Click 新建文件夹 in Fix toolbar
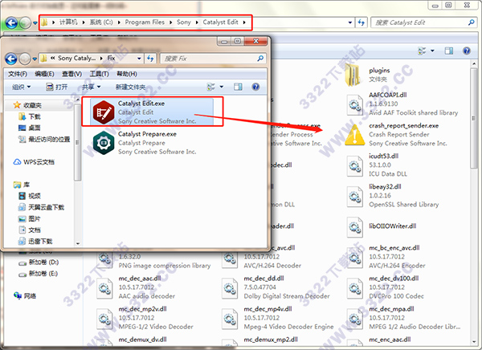The width and height of the screenshot is (482, 350). pos(130,87)
